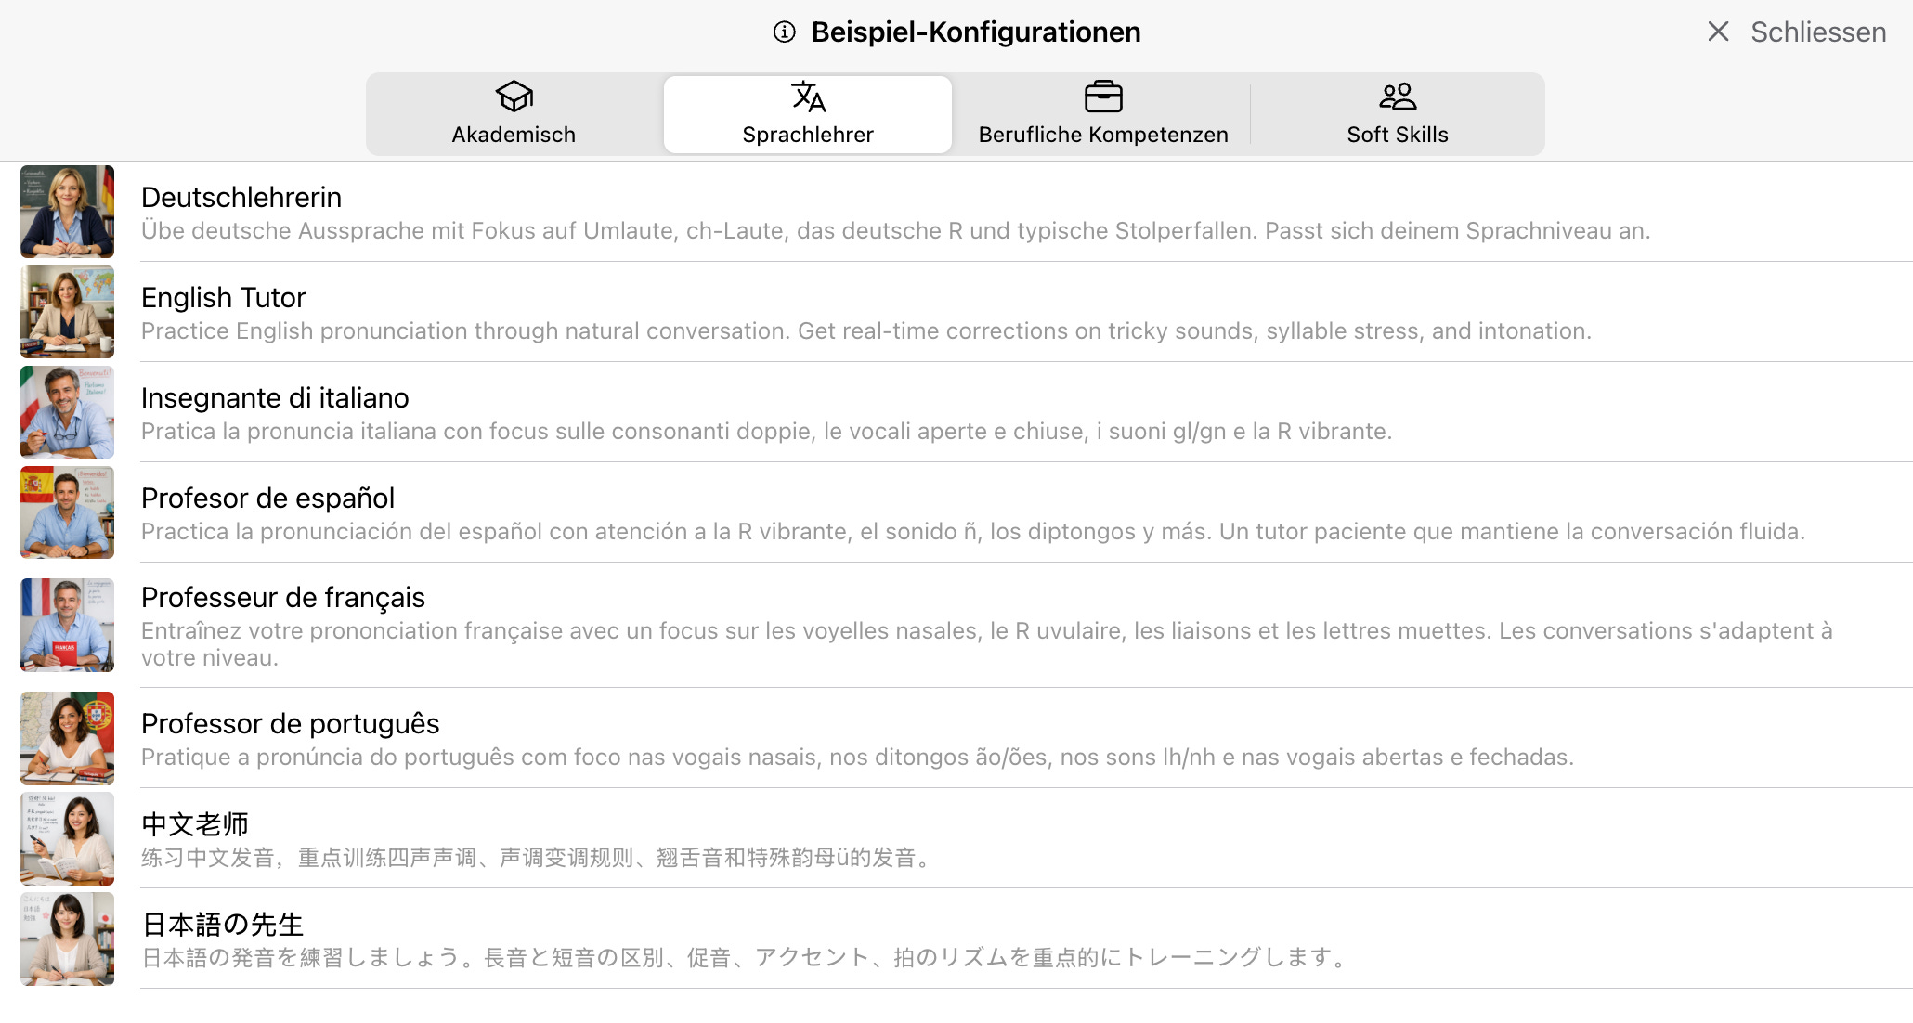Click the graduation cap Akademisch icon
This screenshot has height=1023, width=1913.
(x=514, y=97)
